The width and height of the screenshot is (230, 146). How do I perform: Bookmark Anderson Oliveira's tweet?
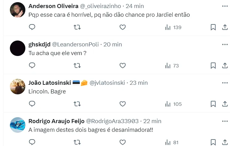click(x=213, y=27)
